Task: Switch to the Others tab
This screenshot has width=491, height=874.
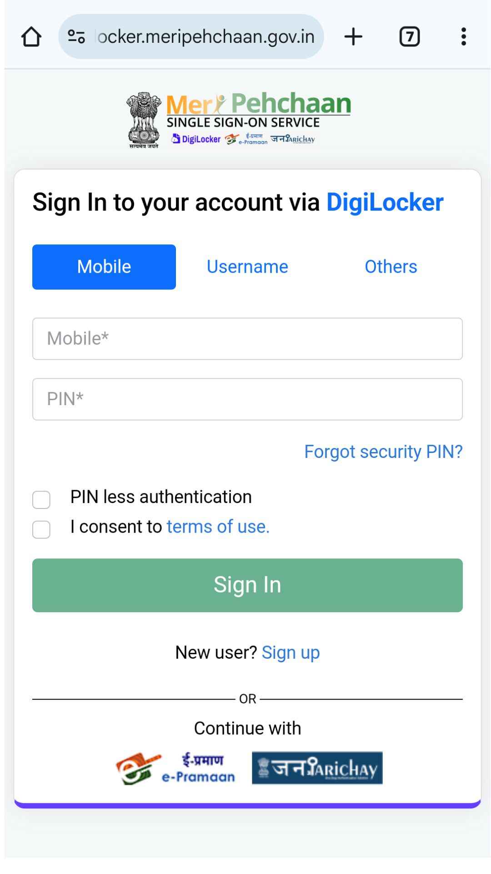Action: [x=391, y=267]
